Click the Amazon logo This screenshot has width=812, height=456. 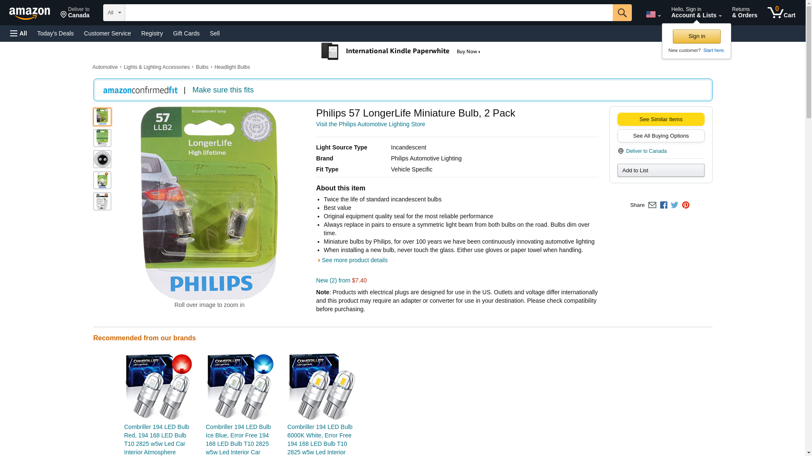pyautogui.click(x=30, y=13)
